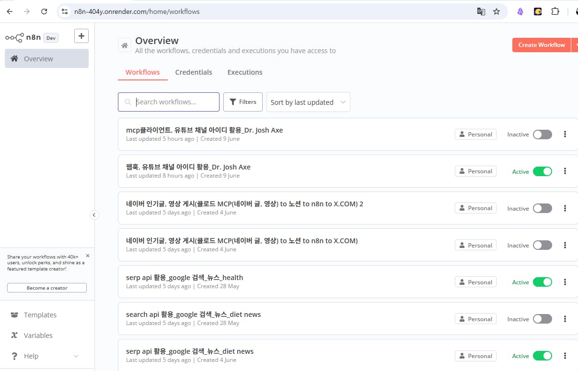Click the browser Back arrow
The height and width of the screenshot is (371, 578).
[10, 11]
